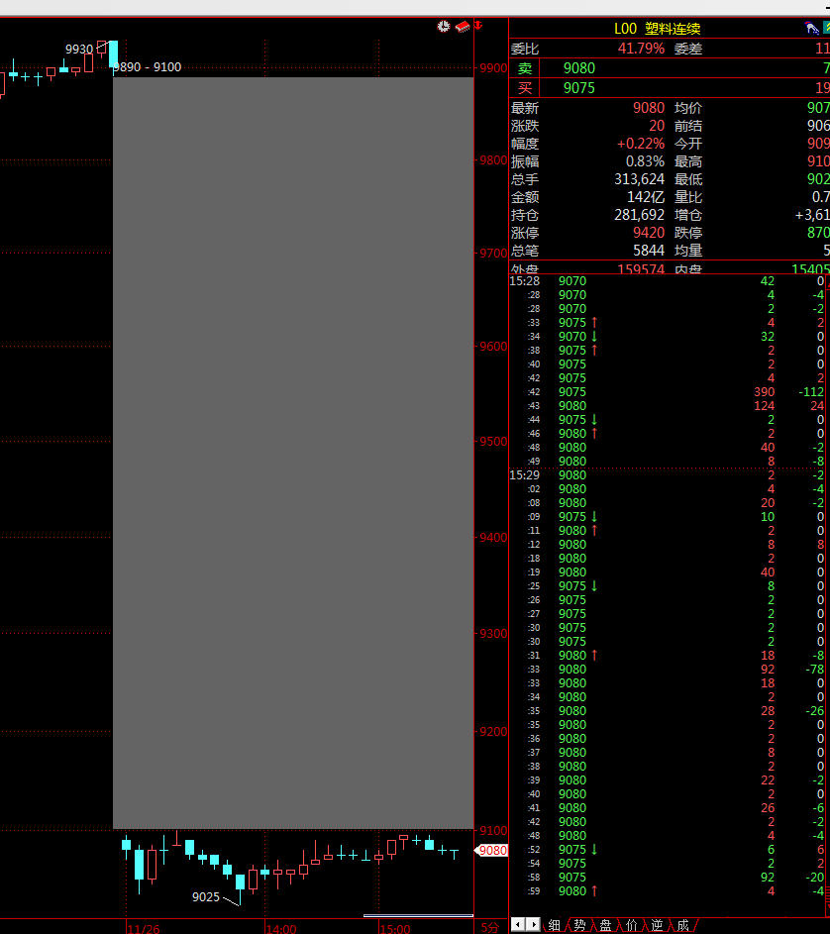Click the tick row with volume 124
Image resolution: width=830 pixels, height=934 pixels.
[668, 406]
